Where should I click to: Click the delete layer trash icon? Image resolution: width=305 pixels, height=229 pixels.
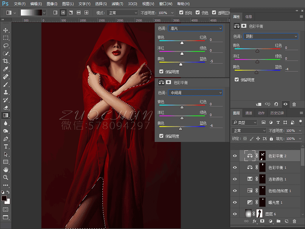(294, 221)
